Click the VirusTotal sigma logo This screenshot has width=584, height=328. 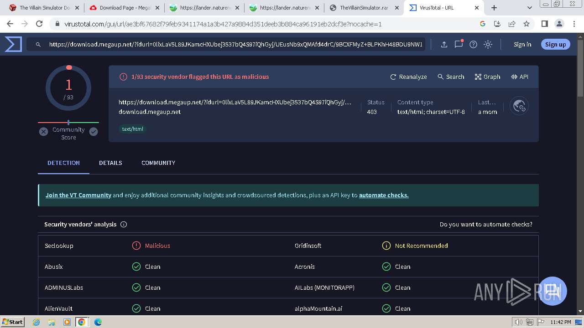pyautogui.click(x=13, y=44)
